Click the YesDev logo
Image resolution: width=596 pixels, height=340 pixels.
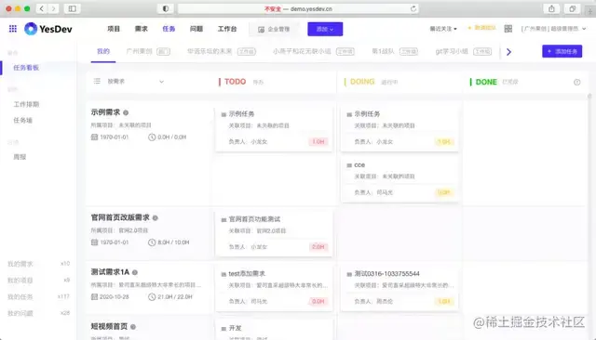[48, 29]
